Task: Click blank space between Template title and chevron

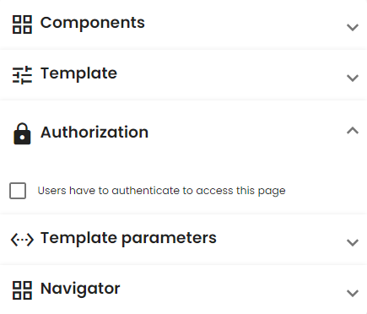Action: [230, 75]
